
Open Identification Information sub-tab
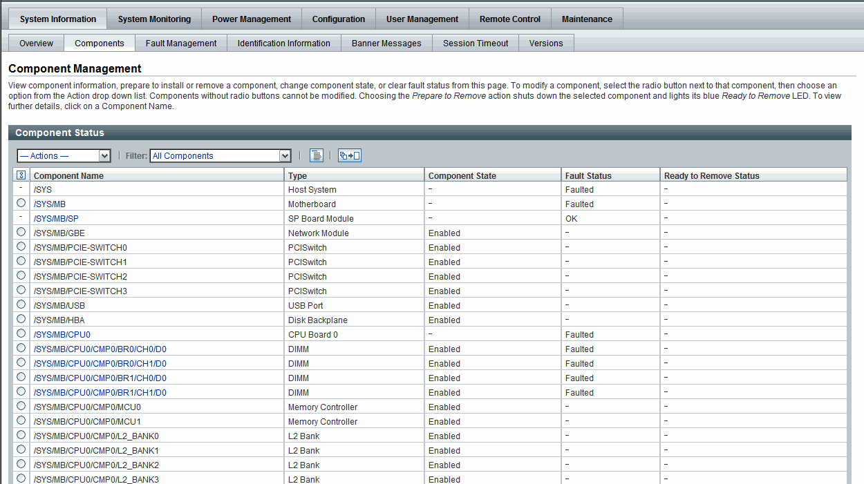pos(284,43)
